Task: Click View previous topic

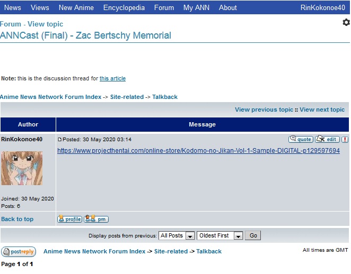Action: (x=264, y=109)
